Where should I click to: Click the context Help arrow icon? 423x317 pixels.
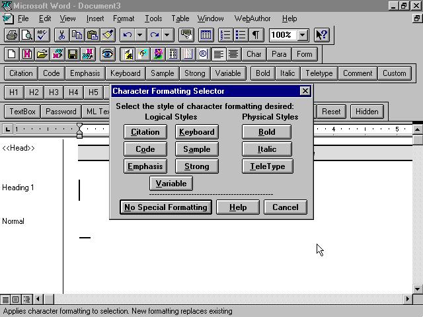pyautogui.click(x=321, y=35)
